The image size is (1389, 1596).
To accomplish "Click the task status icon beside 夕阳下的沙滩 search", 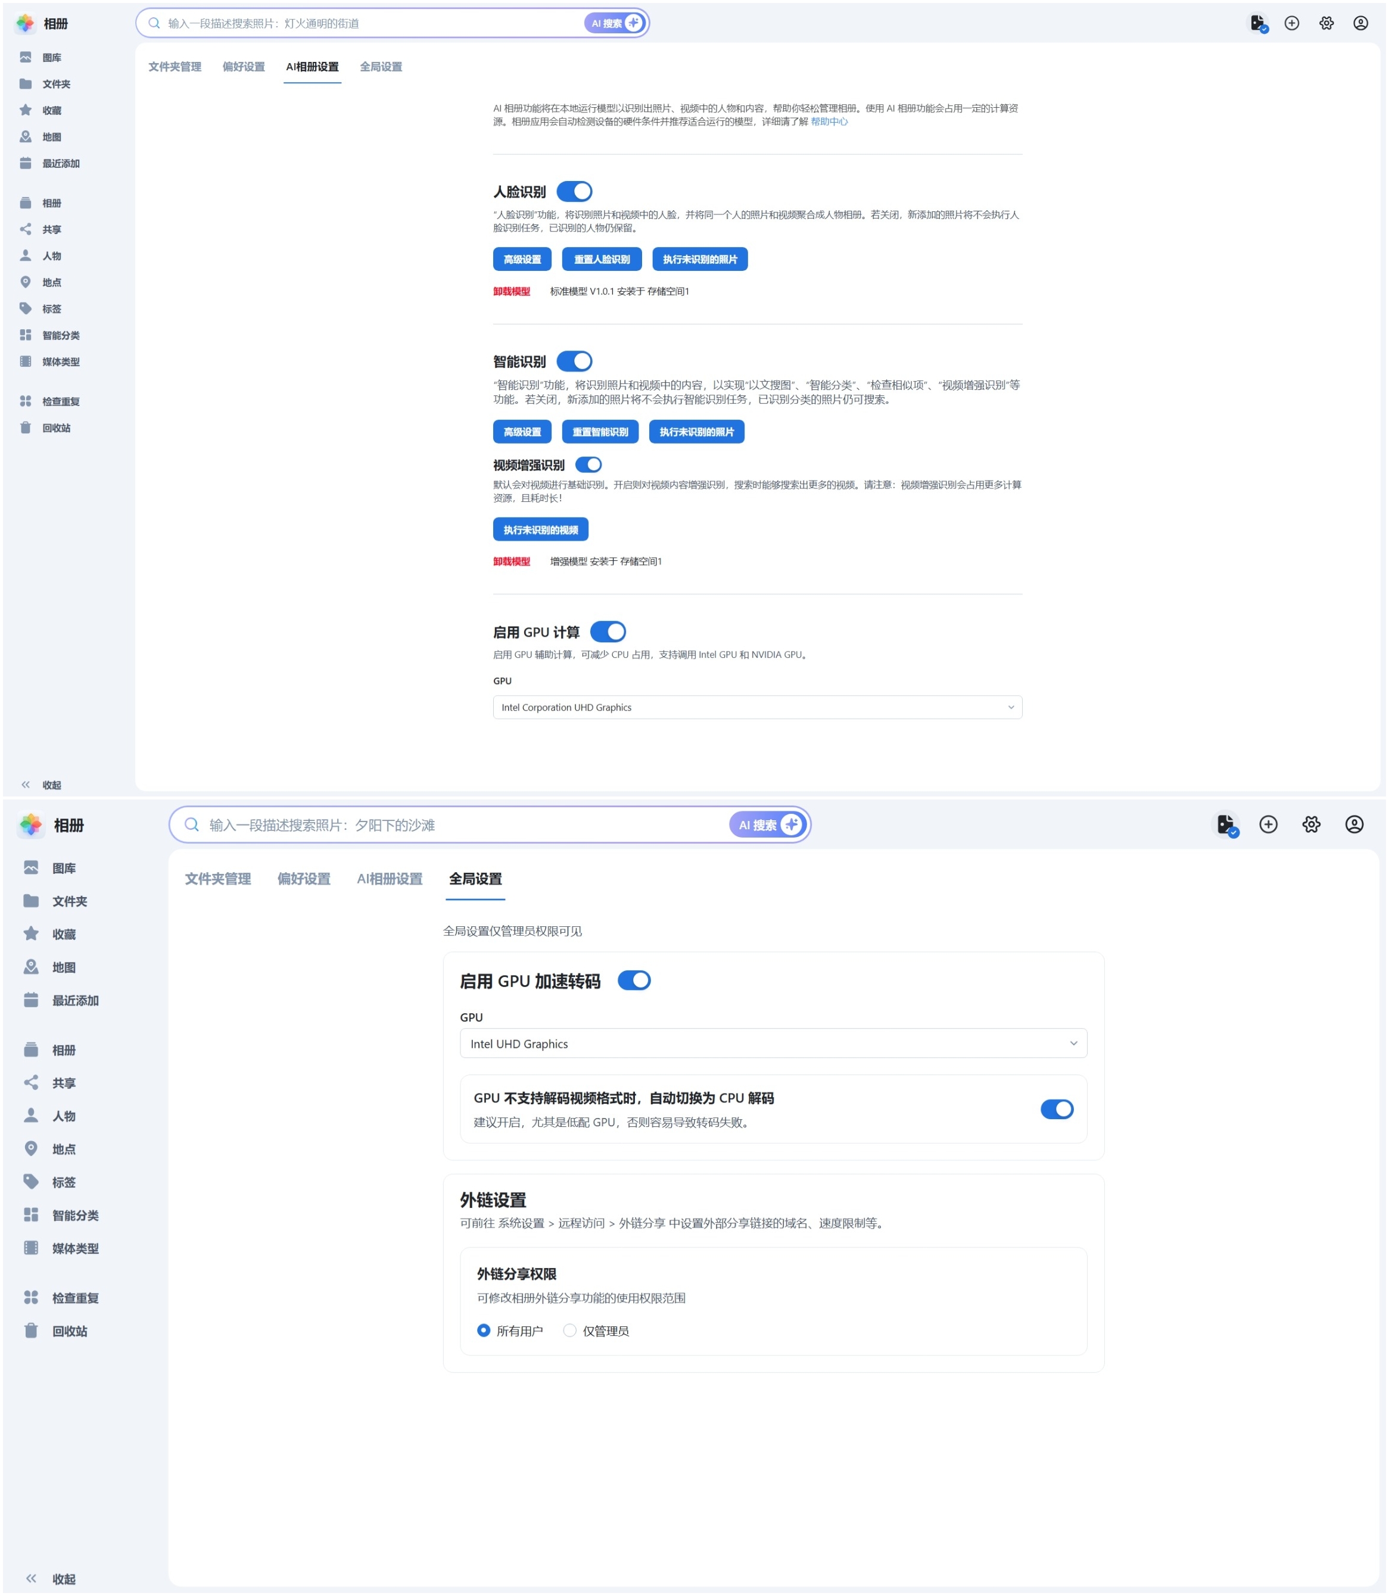I will [1225, 824].
